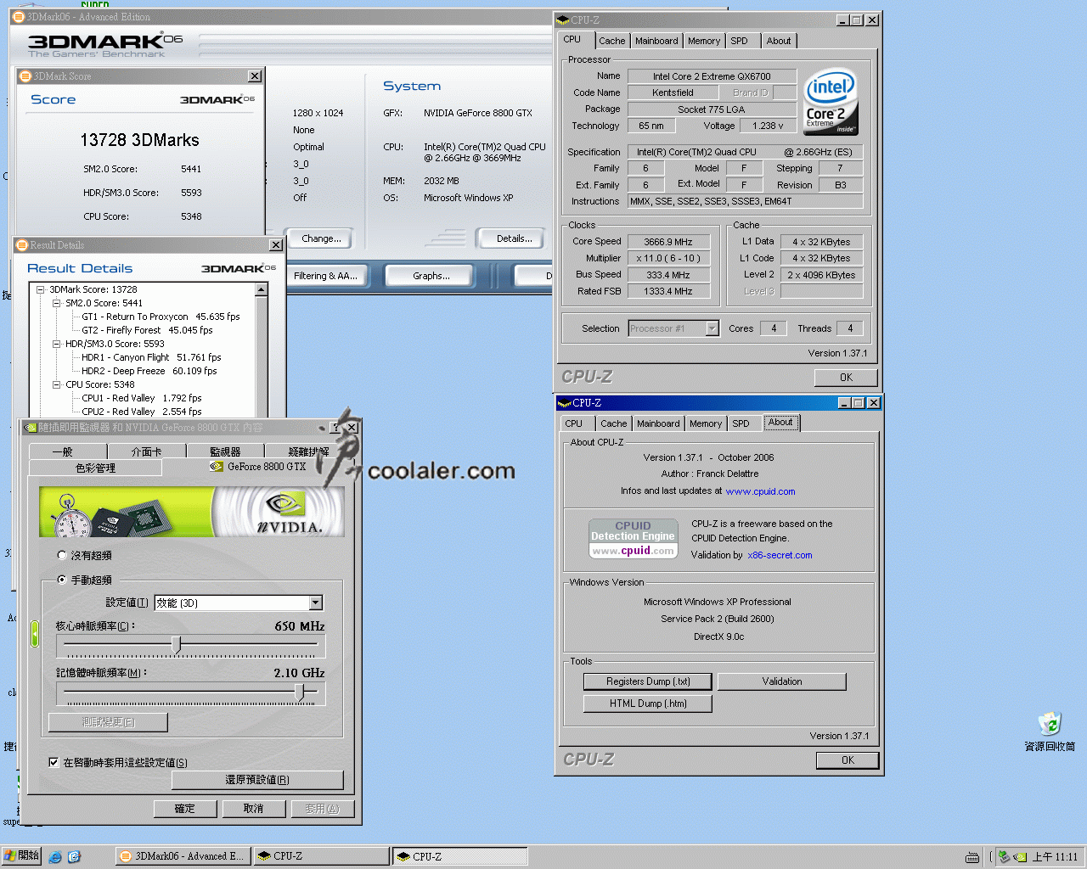Click the Validation button in CPU-Z
Image resolution: width=1087 pixels, height=869 pixels.
tap(782, 681)
